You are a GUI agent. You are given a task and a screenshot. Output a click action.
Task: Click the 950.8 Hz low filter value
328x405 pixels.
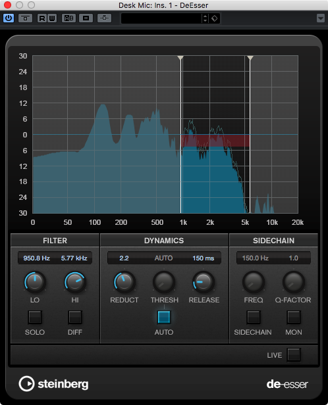pos(36,258)
